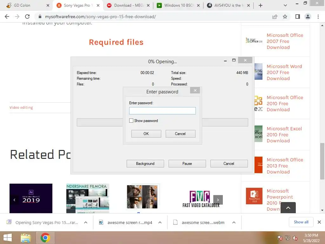The height and width of the screenshot is (244, 325).
Task: Open File Explorer from the taskbar
Action: (x=26, y=238)
